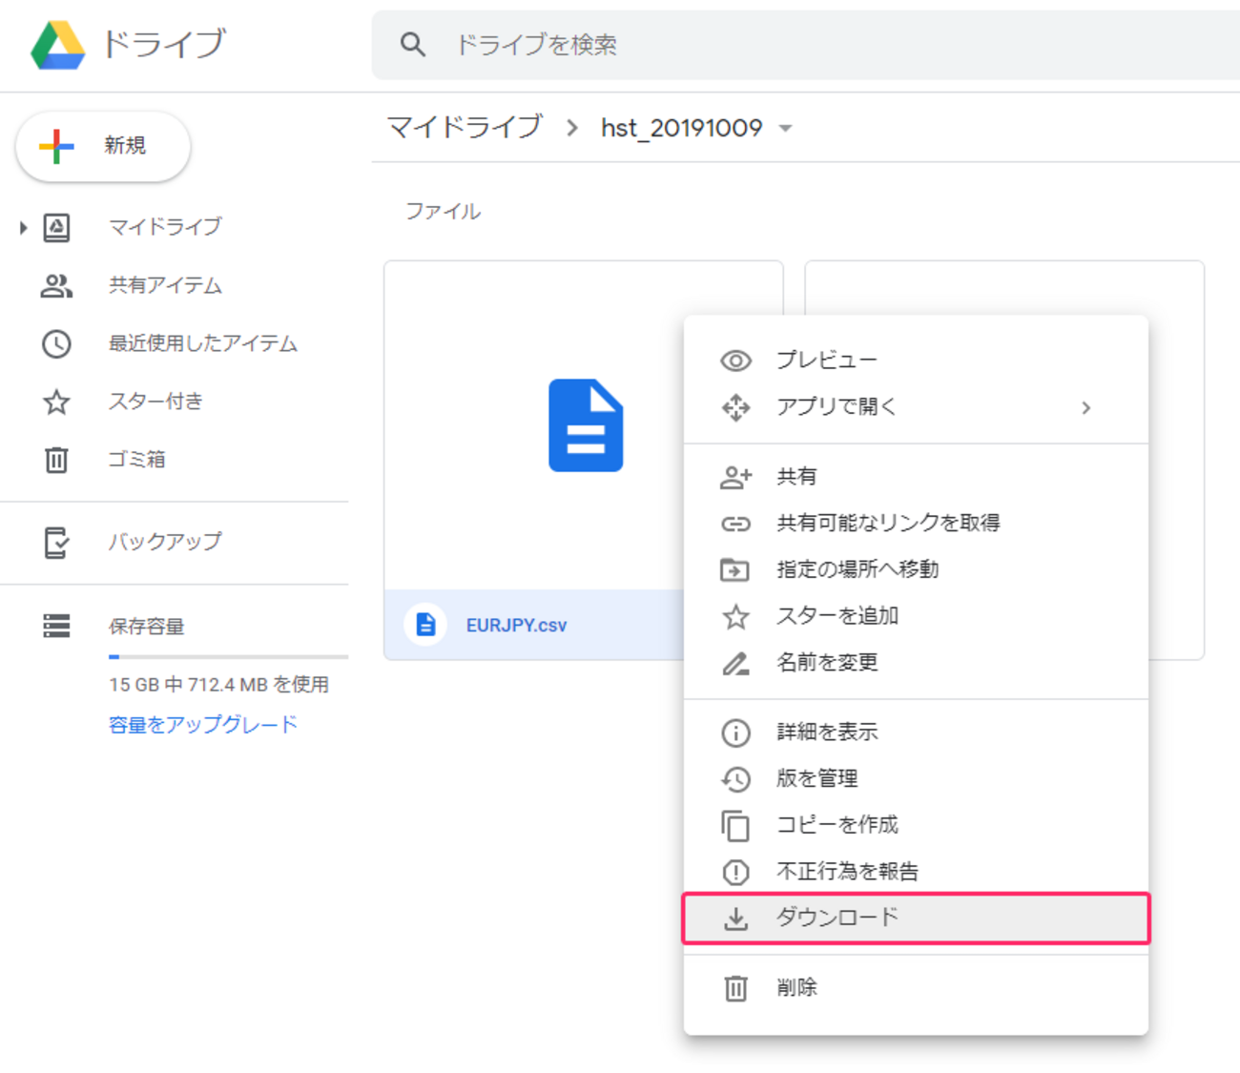This screenshot has height=1073, width=1240.
Task: Open the starred (スター付き) star icon
Action: pos(56,402)
